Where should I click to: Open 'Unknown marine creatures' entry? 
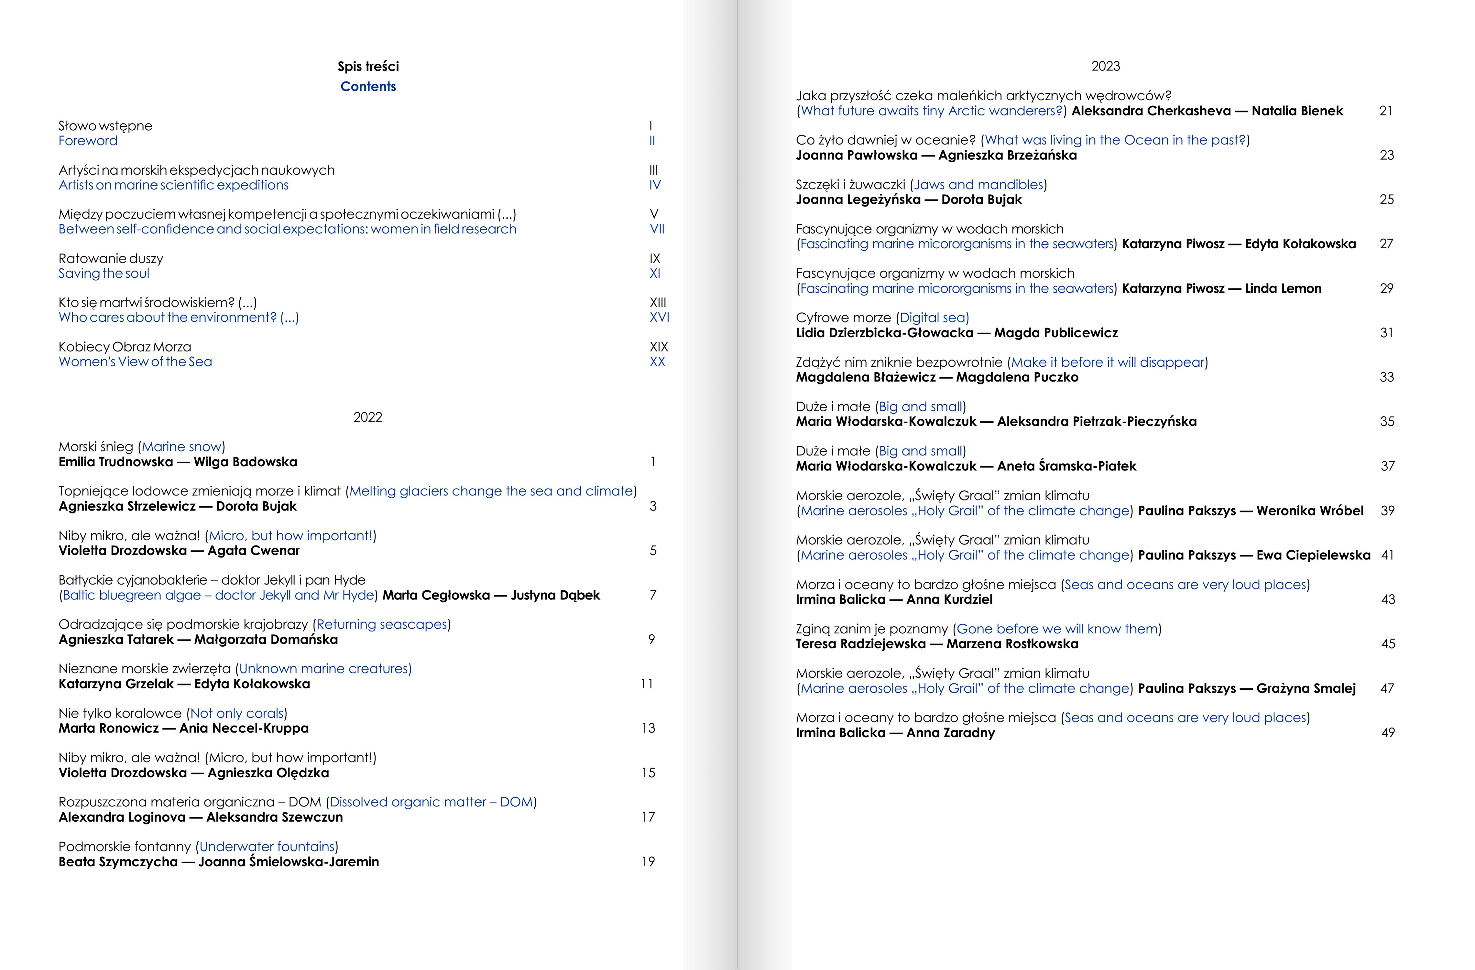point(325,669)
